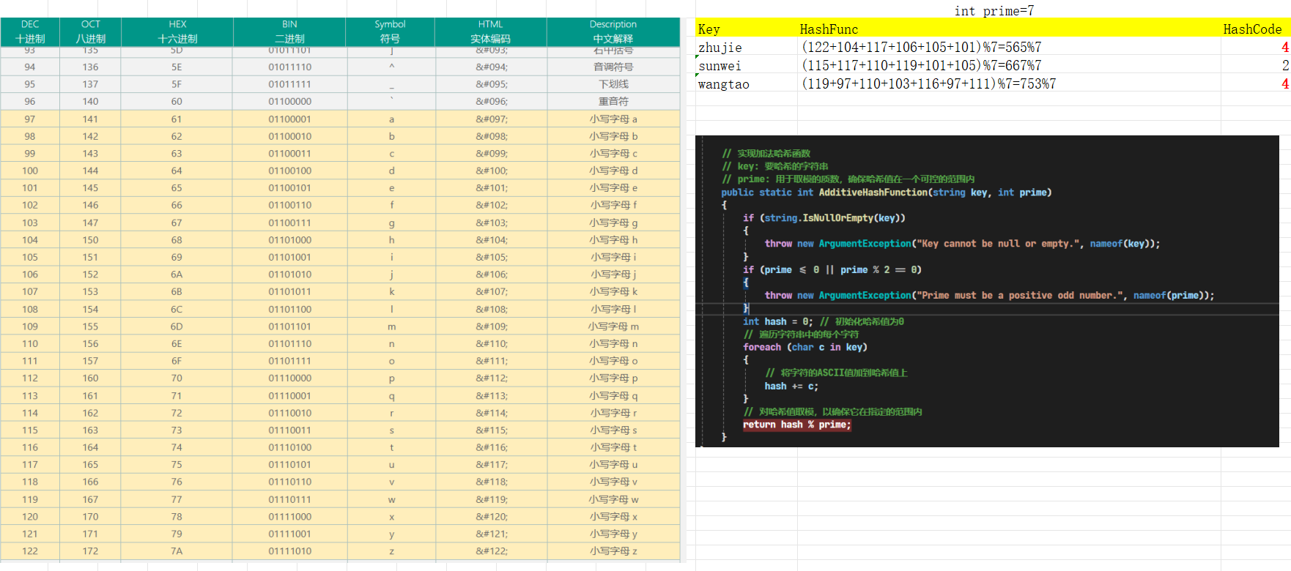Image resolution: width=1291 pixels, height=571 pixels.
Task: Click the 'Prime must be a positive odd number.' line
Action: click(989, 296)
